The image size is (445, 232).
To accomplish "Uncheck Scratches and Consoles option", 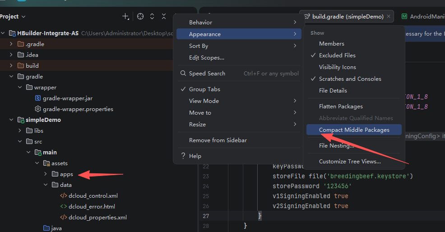I will pos(354,79).
